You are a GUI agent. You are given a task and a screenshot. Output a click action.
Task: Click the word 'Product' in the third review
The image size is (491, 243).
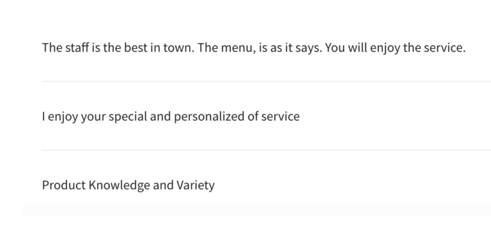(64, 185)
